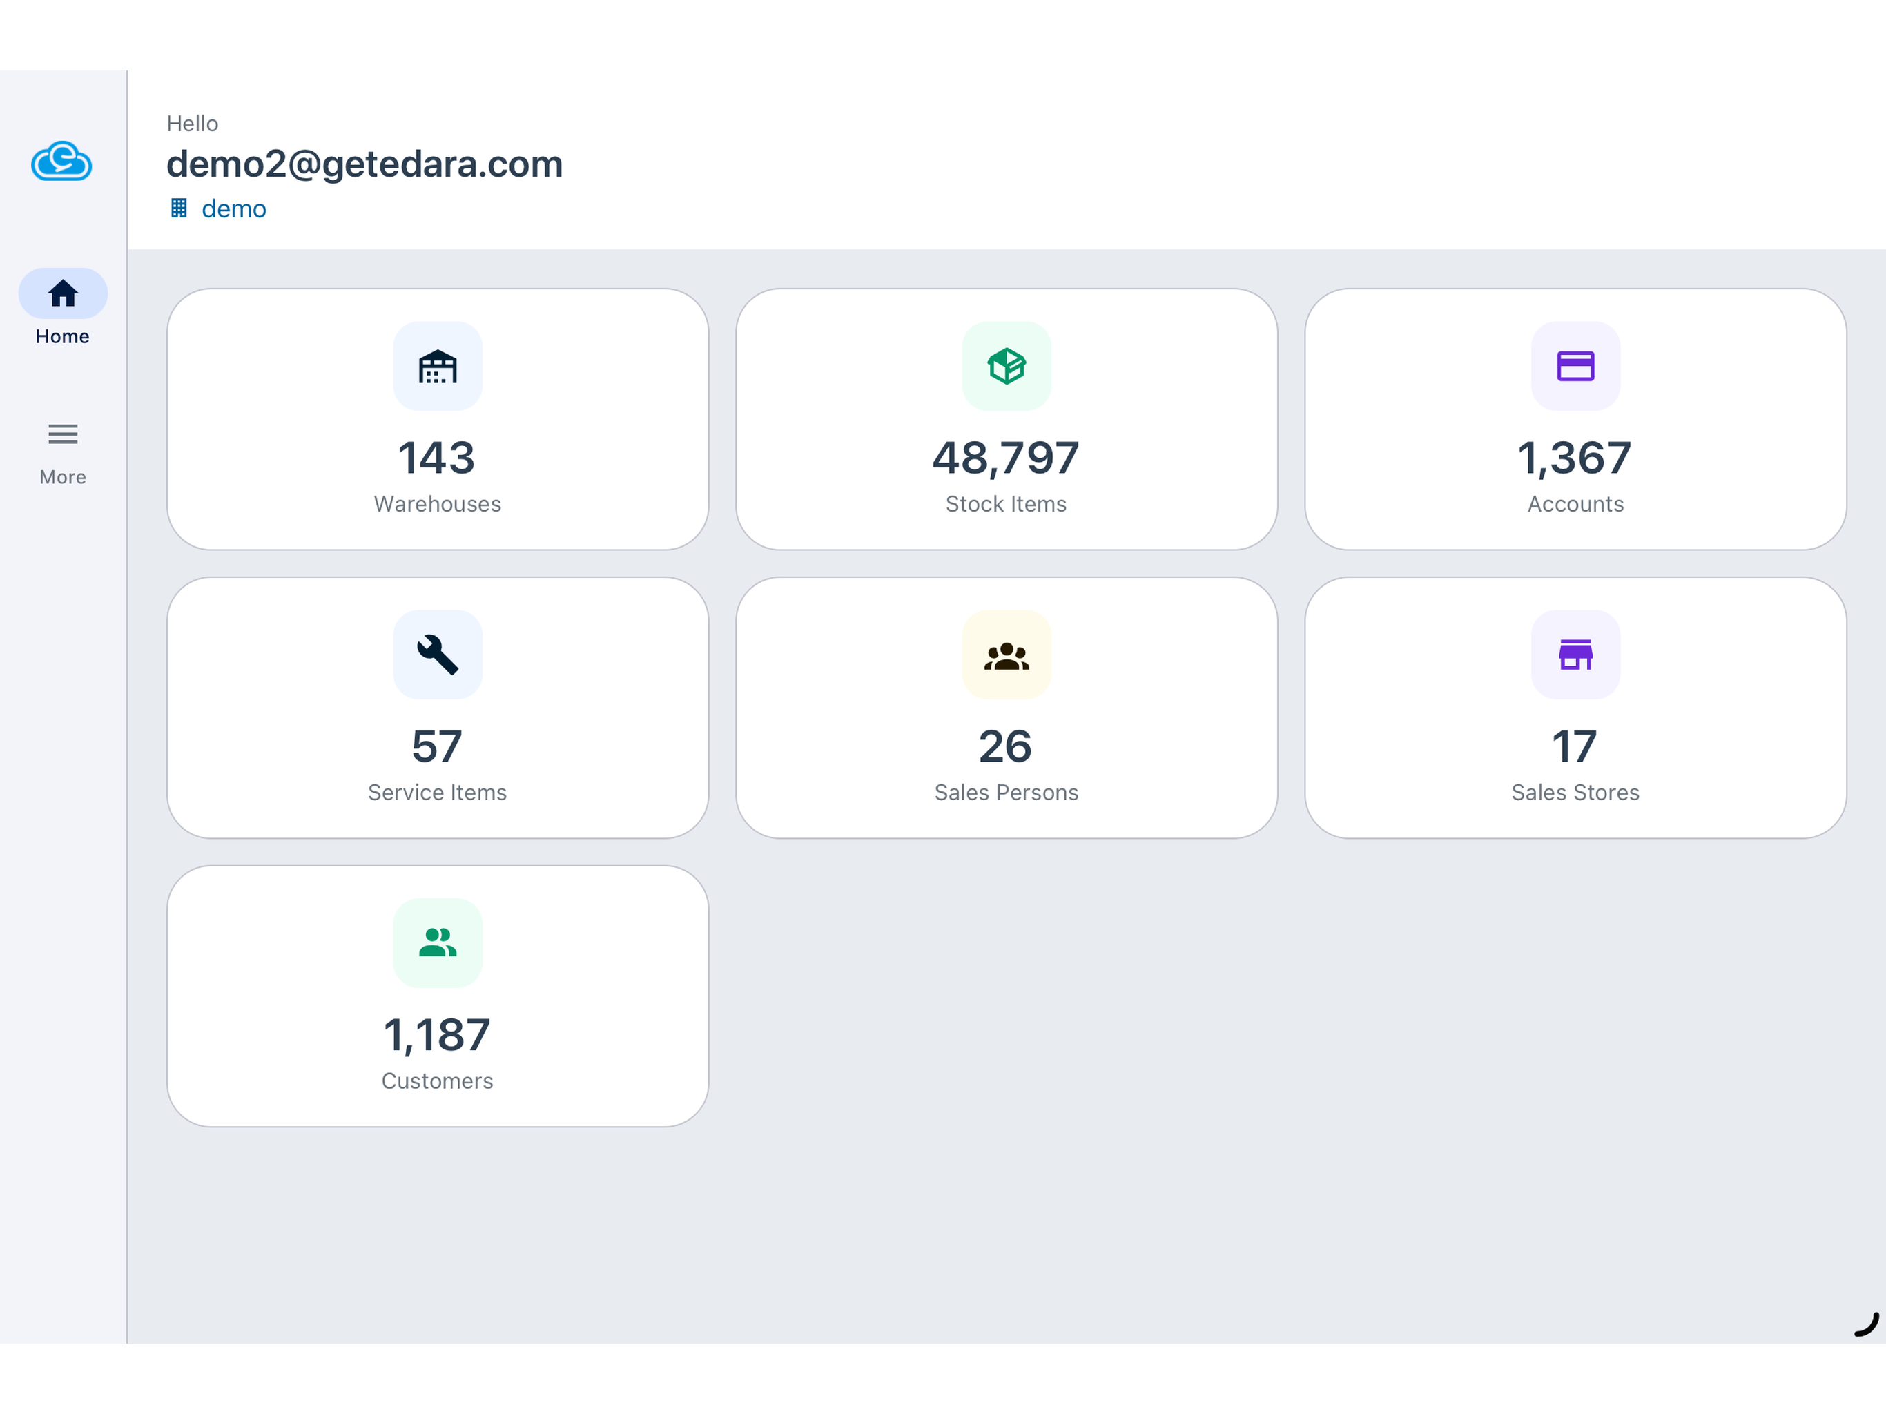Open the 48,797 Stock Items card
Viewport: 1886px width, 1414px height.
click(x=1006, y=420)
